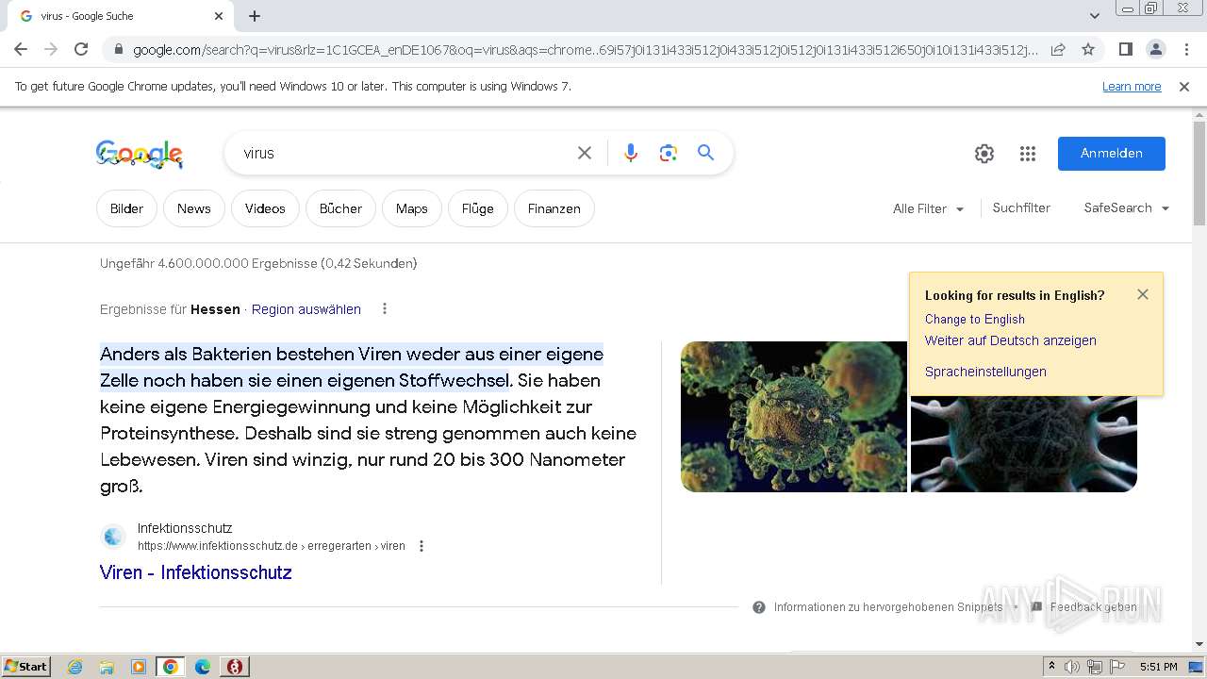Switch to the Videos results tab
Screen dimensions: 1207x679
tap(265, 208)
